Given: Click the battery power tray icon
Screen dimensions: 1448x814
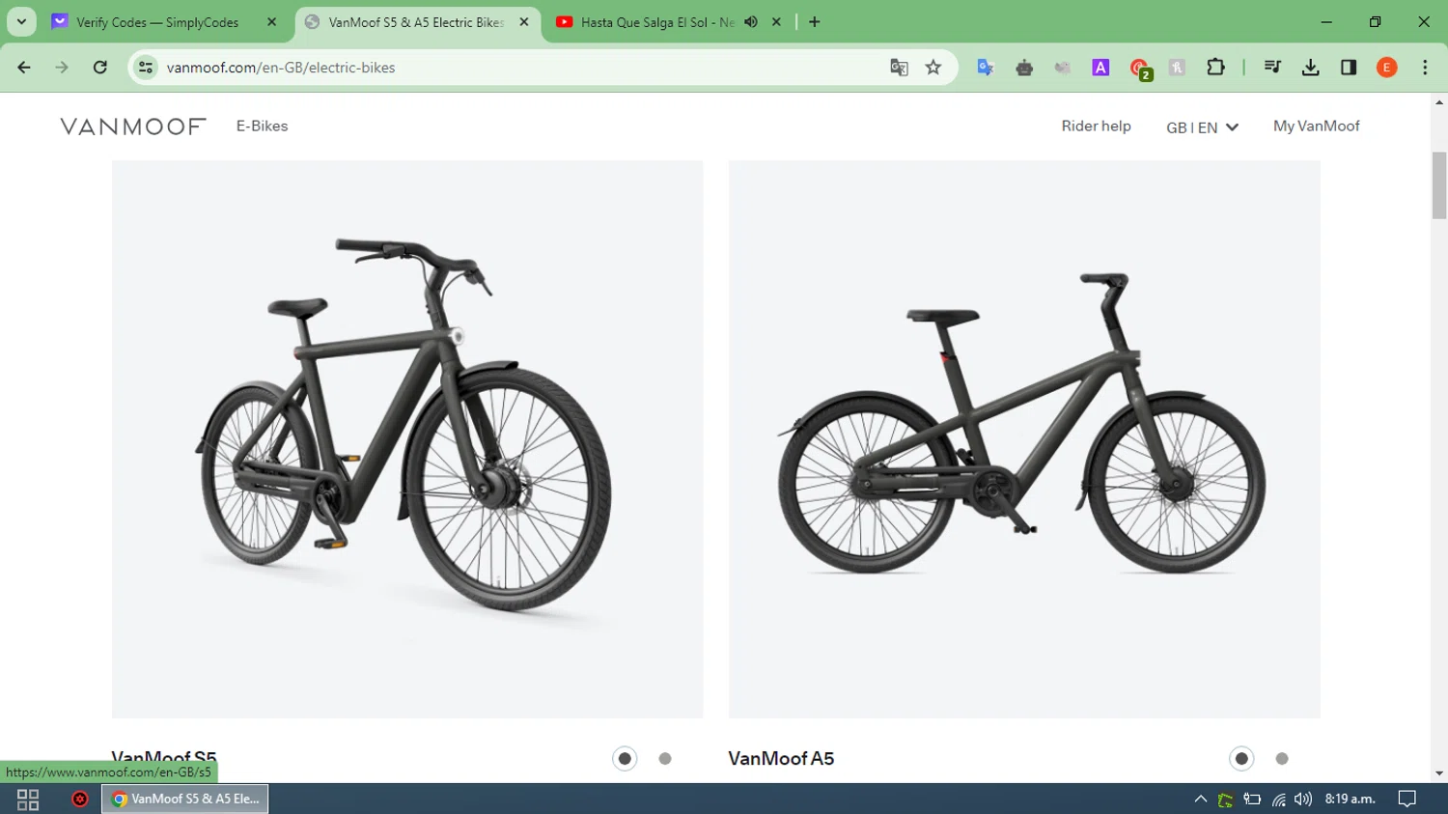Looking at the screenshot, I should tap(1252, 800).
